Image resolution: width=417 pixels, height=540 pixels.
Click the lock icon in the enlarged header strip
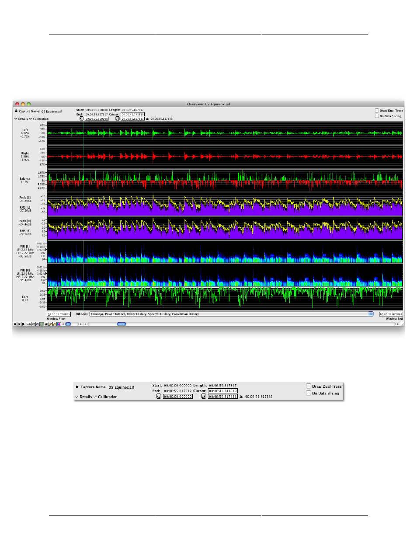(77, 387)
